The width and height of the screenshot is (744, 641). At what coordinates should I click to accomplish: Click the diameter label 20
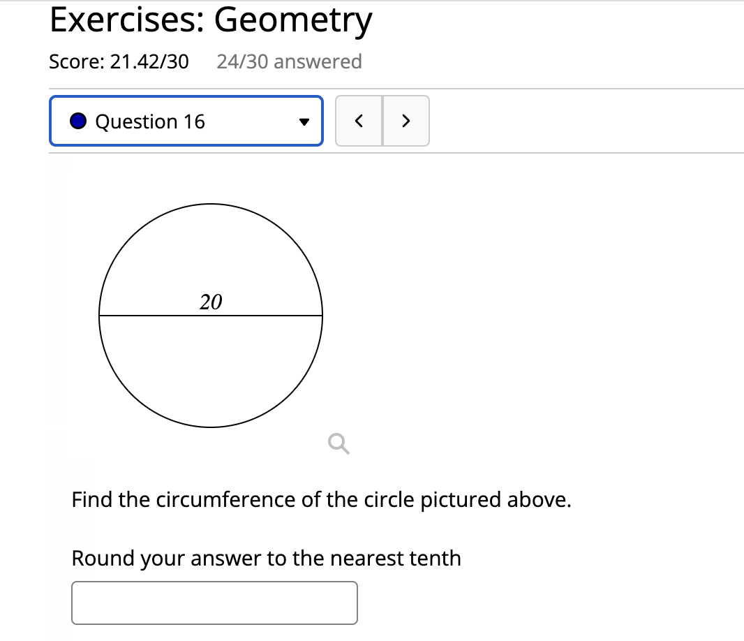[x=211, y=302]
